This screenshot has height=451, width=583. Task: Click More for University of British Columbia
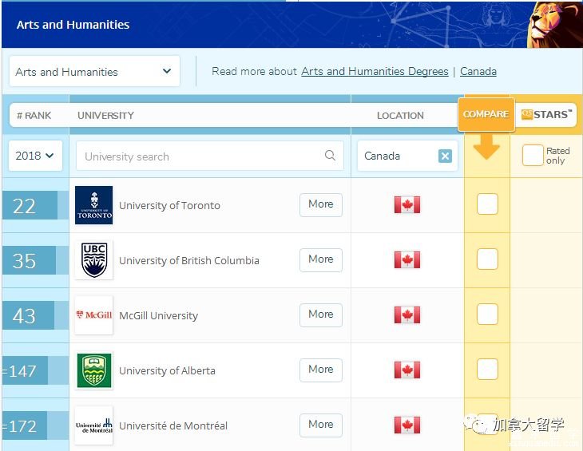[321, 259]
